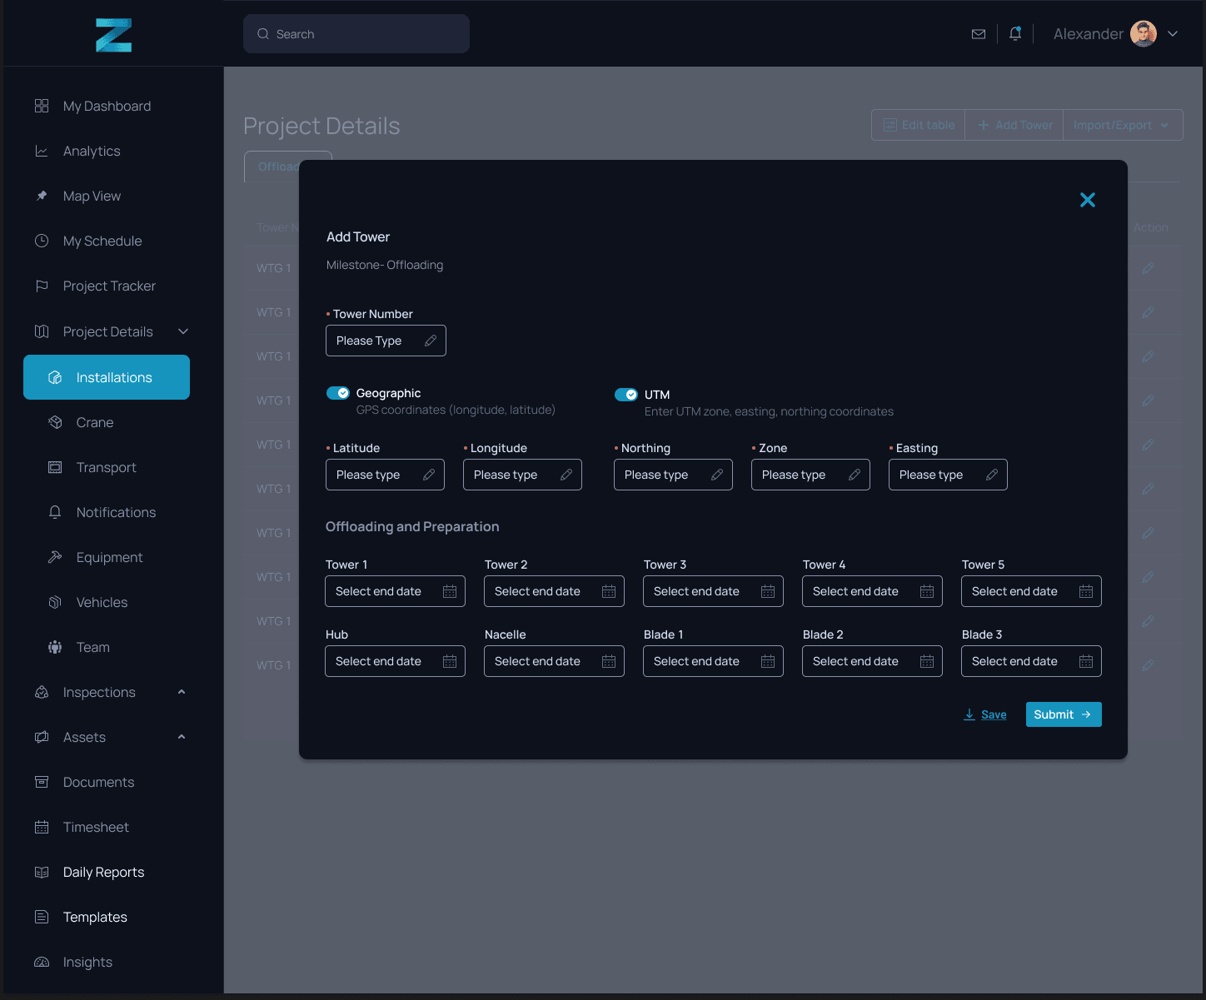
Task: Click pencil icon in Northing field
Action: pyautogui.click(x=717, y=475)
